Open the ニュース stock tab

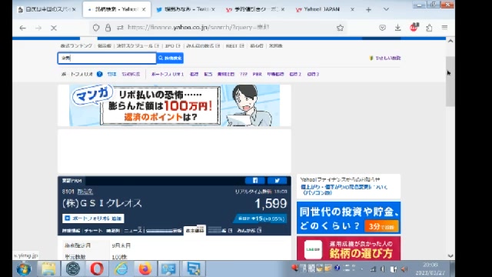coord(133,231)
